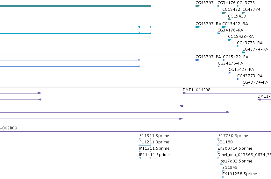The height and width of the screenshot is (179, 271).
Task: Select the EK200714.5prime EST arrow
Action: [x=219, y=152]
